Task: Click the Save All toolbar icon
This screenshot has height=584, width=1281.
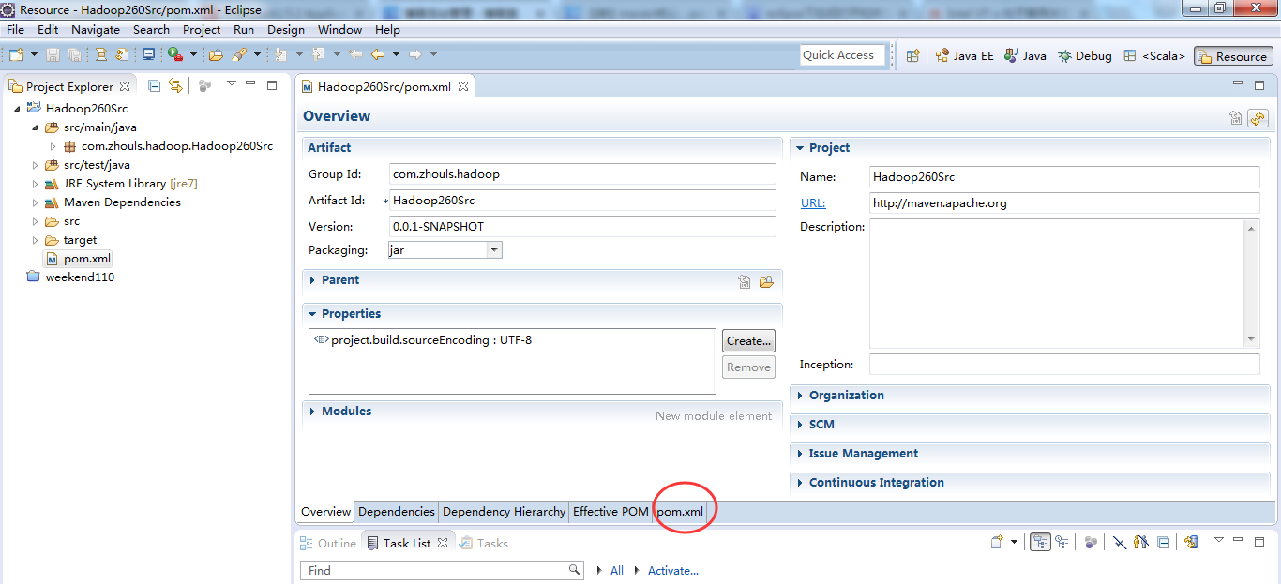Action: [x=73, y=55]
